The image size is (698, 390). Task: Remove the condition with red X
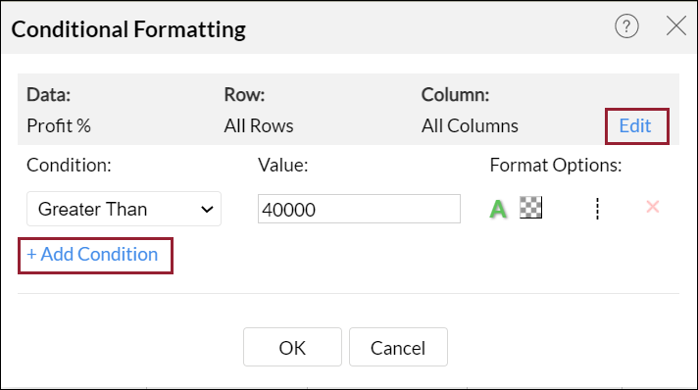653,207
